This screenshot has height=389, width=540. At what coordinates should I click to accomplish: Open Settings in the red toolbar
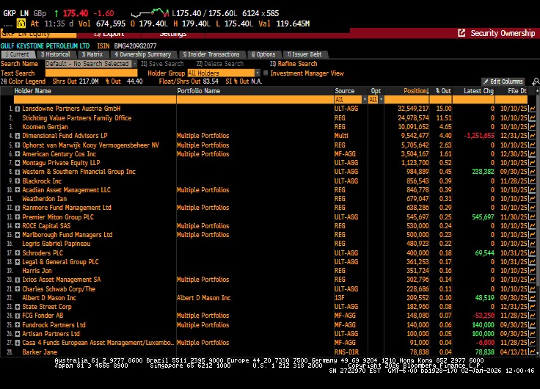pos(173,34)
